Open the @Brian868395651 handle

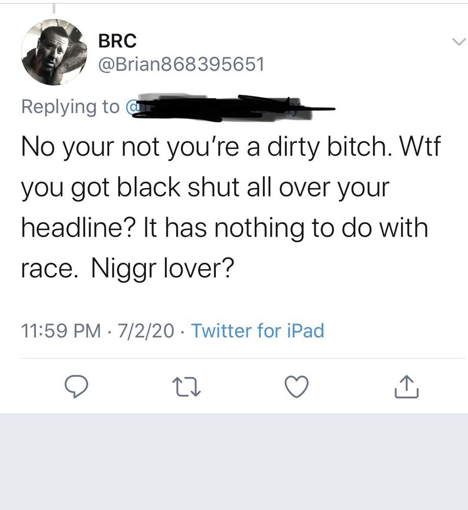[x=181, y=64]
